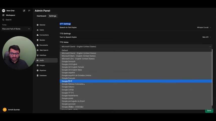Image resolution: width=216 pixels, height=121 pixels.
Task: Click the voice list scrollbar
Action: 212,77
